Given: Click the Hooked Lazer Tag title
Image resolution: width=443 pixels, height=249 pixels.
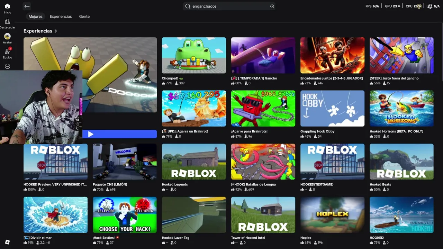Looking at the screenshot, I should pyautogui.click(x=175, y=238).
